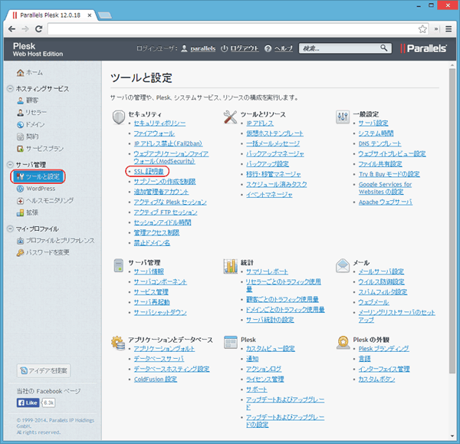Image resolution: width=460 pixels, height=444 pixels.
Task: Click the ホーム house icon in sidebar
Action: [20, 73]
